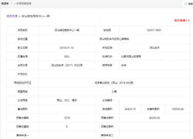193x139 pixels.
Task: Click the 一手房预售房源 breadcrumb item
Action: (23, 3)
